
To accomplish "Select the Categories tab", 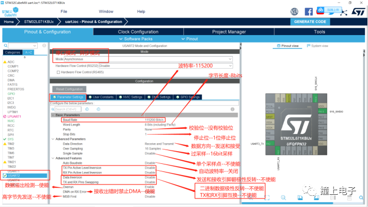I will pos(13,52).
